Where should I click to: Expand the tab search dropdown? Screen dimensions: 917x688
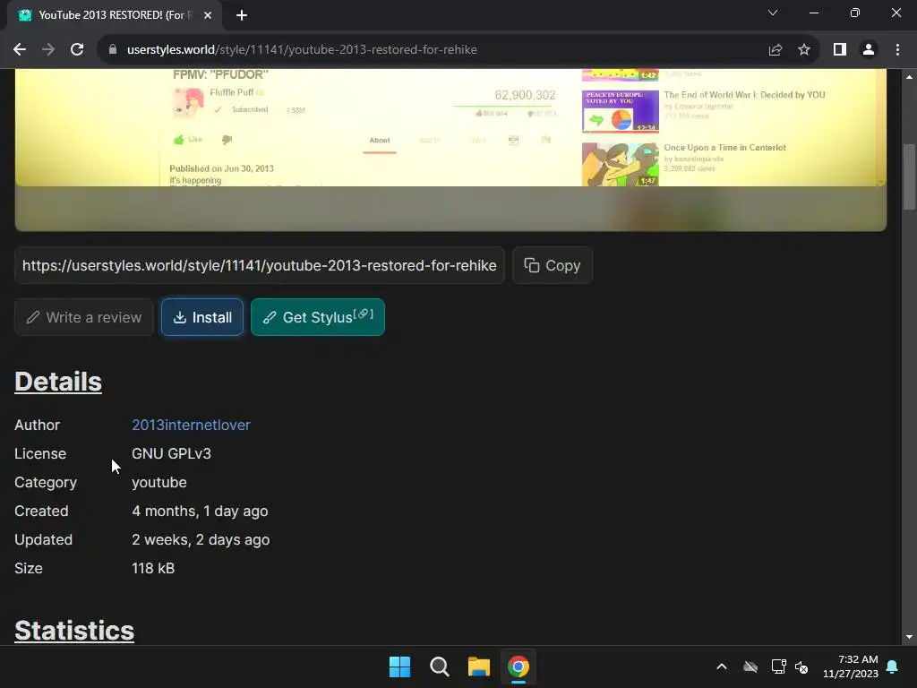(x=773, y=13)
